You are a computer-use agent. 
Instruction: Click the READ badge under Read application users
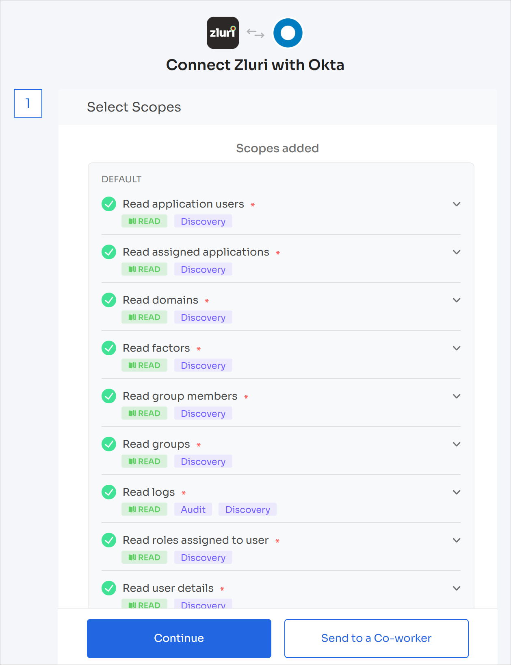click(144, 221)
